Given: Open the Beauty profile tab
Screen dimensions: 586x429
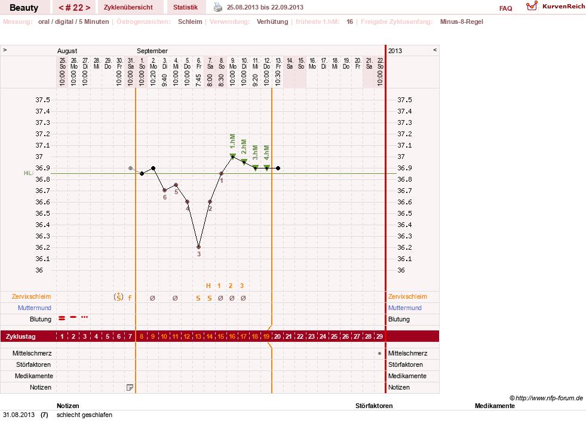Looking at the screenshot, I should [24, 8].
